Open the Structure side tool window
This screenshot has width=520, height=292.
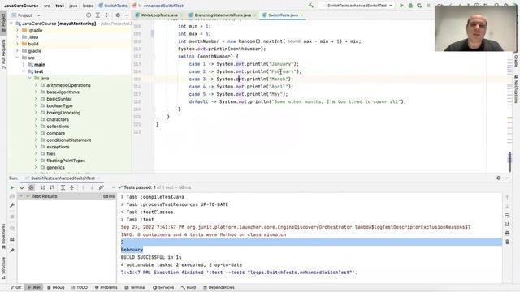[3, 268]
